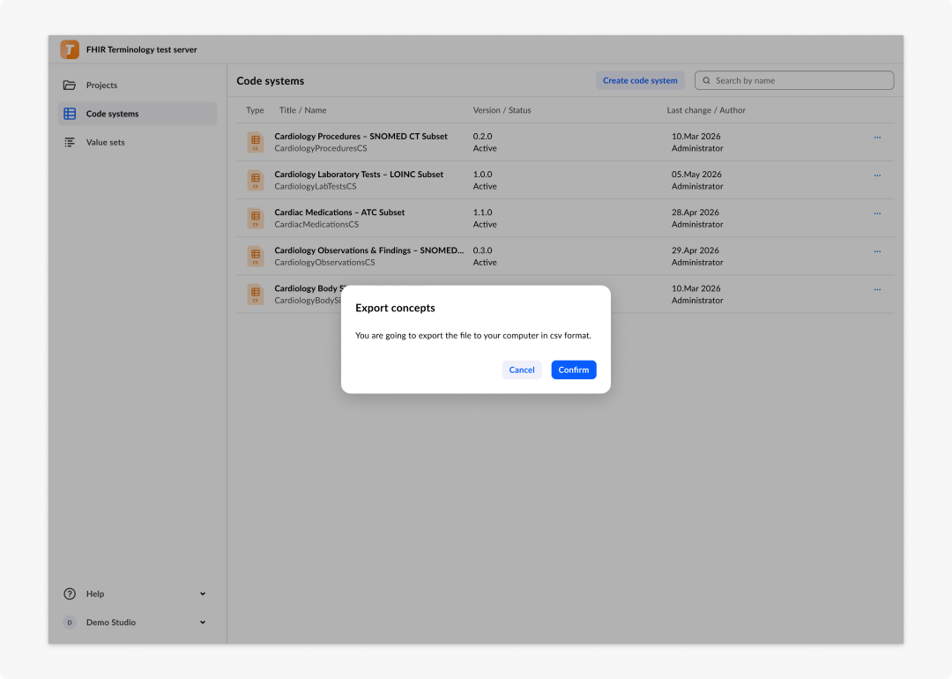Open more options for Cardiology Body row
This screenshot has height=679, width=952.
(877, 290)
